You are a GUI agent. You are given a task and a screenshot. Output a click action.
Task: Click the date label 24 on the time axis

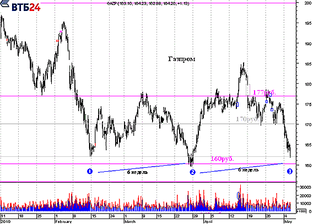click(112, 216)
